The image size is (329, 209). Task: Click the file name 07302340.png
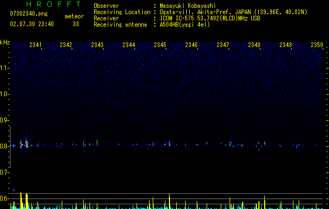pyautogui.click(x=29, y=14)
